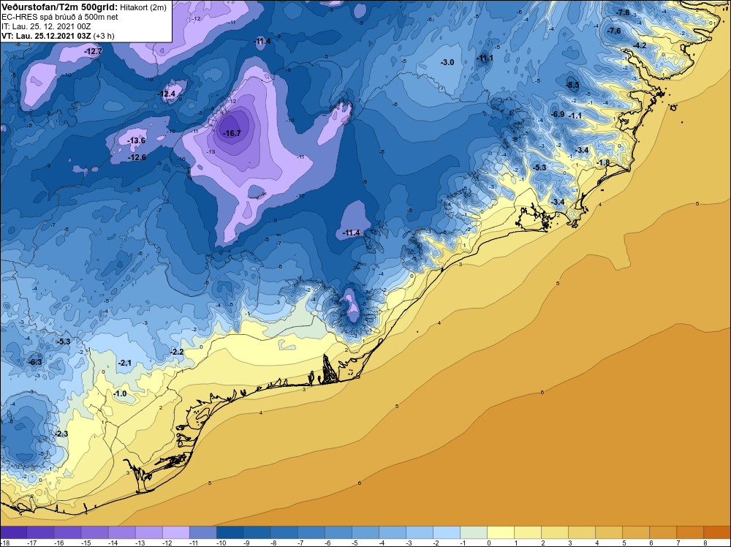Select legend swatch between 2 and 3
This screenshot has height=547, width=731.
click(x=555, y=532)
